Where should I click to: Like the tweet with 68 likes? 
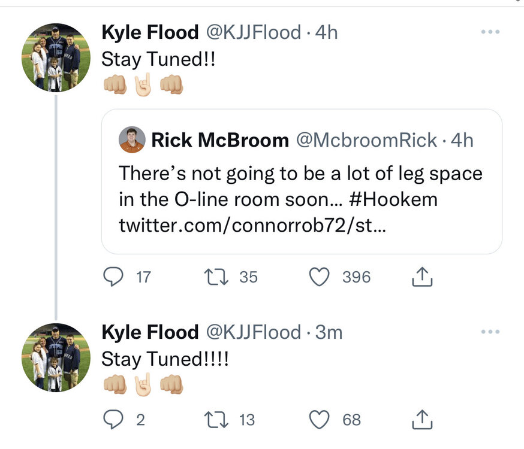(x=320, y=420)
